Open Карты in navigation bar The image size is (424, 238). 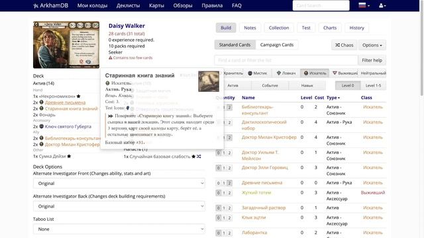pyautogui.click(x=156, y=6)
